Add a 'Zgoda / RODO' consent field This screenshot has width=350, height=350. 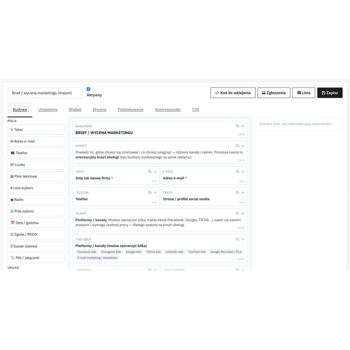(36, 234)
